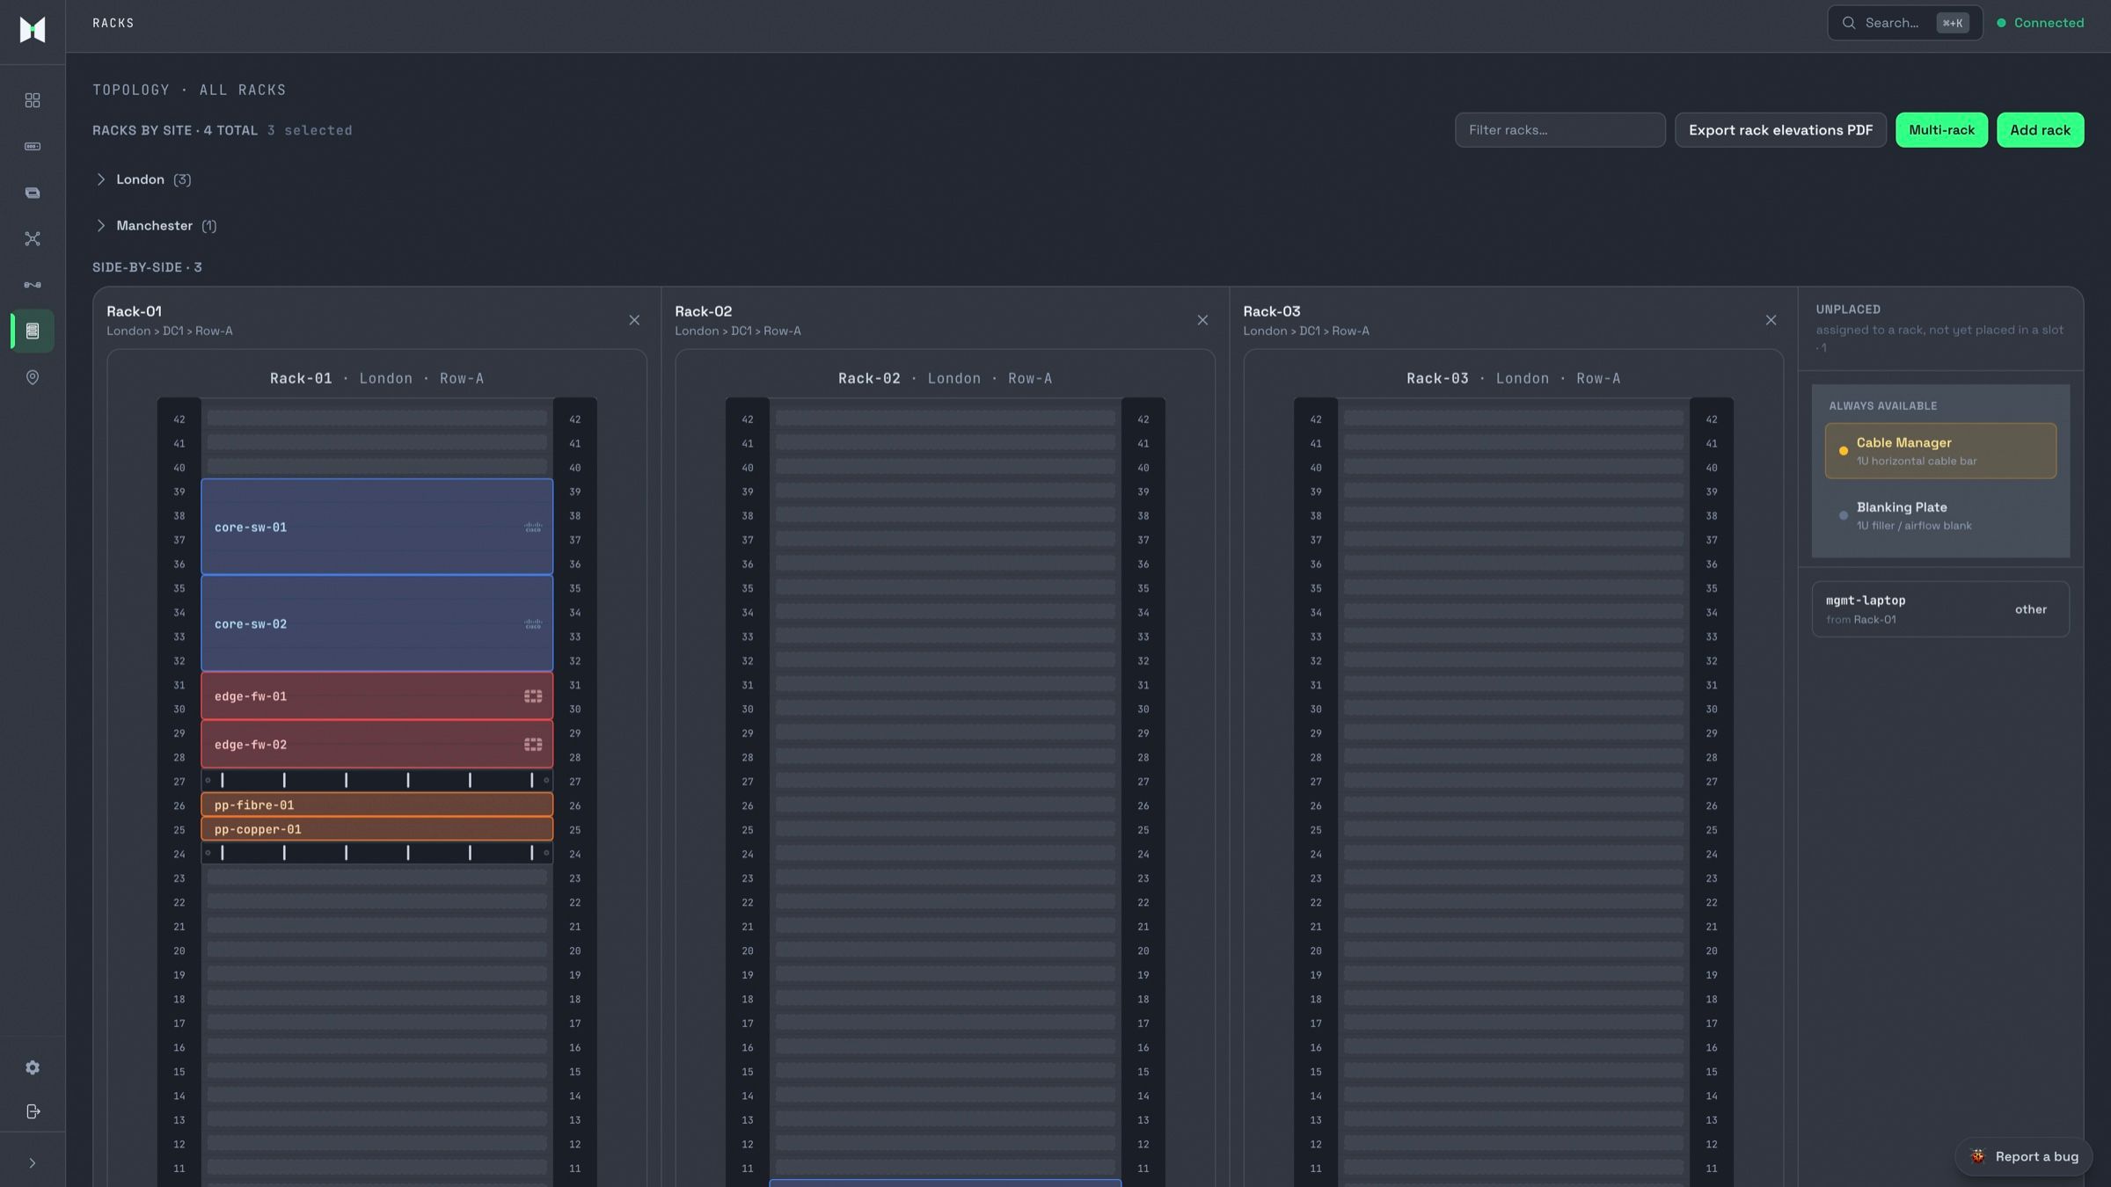Click the logout icon in sidebar

[x=33, y=1112]
